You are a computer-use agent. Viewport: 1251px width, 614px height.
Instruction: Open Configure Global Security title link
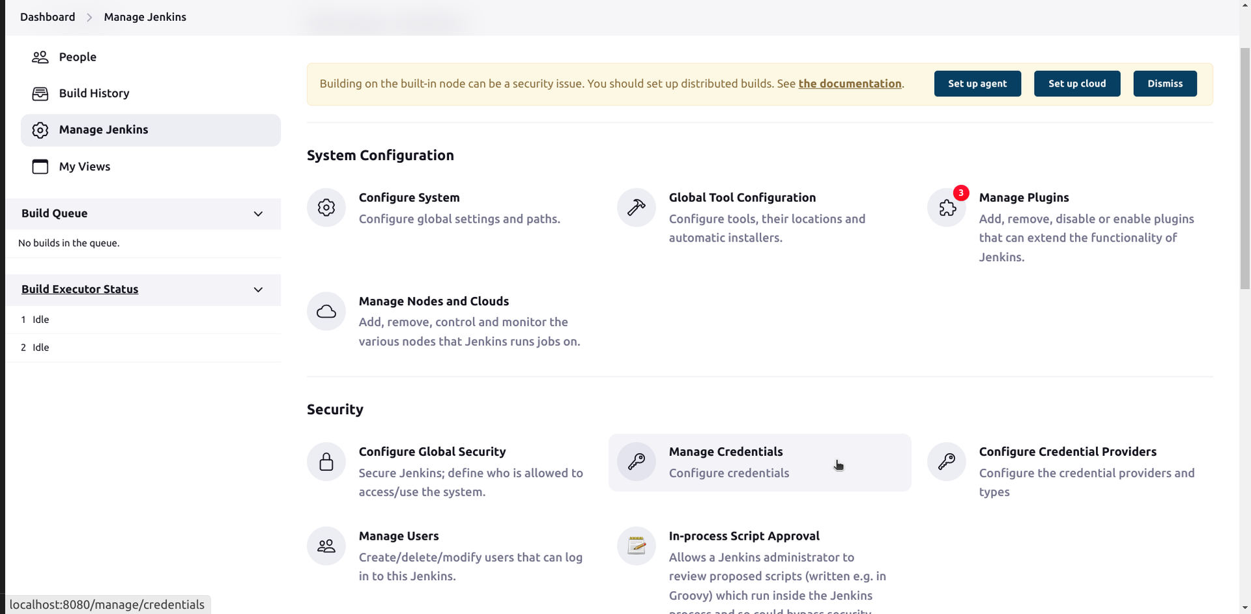(432, 452)
